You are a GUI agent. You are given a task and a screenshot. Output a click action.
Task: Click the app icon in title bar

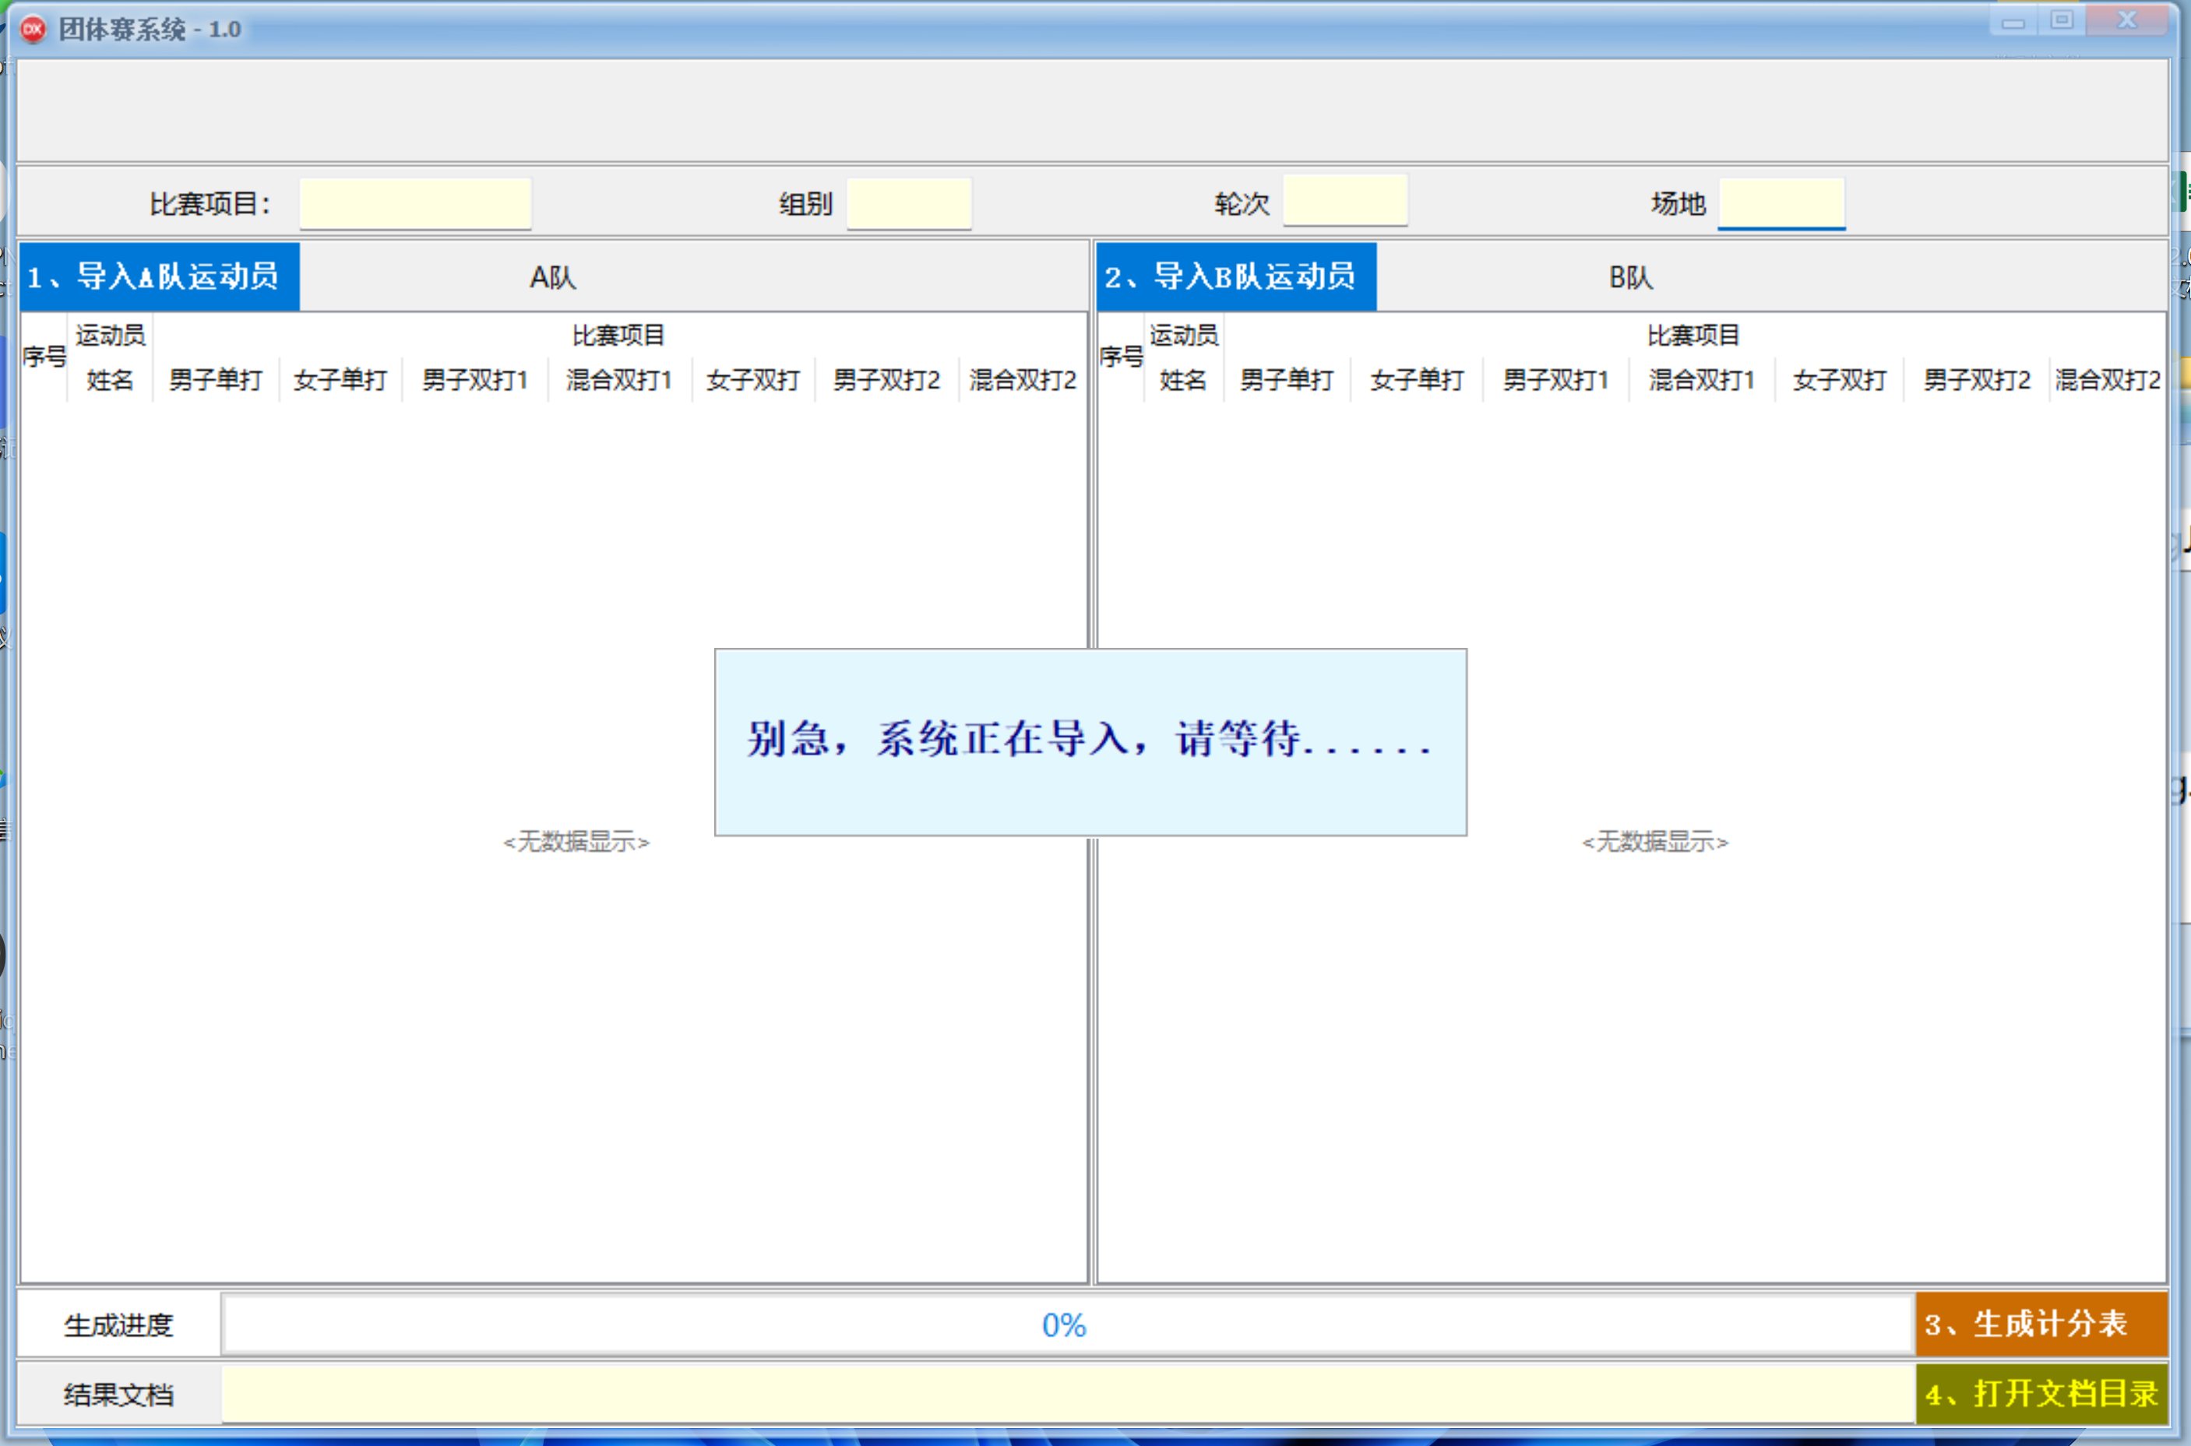point(33,29)
